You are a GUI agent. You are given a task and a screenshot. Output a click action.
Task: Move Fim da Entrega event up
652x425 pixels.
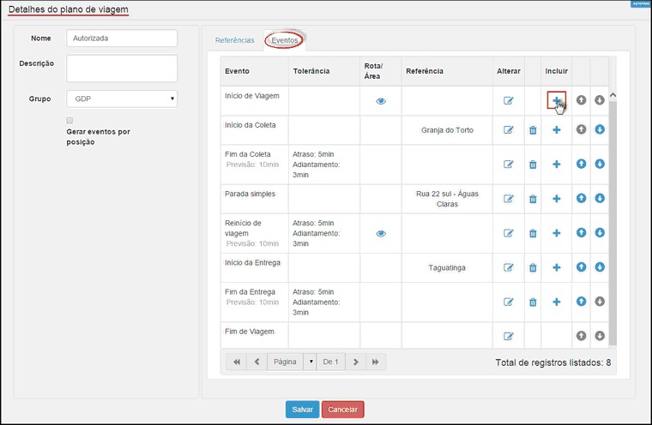point(581,302)
